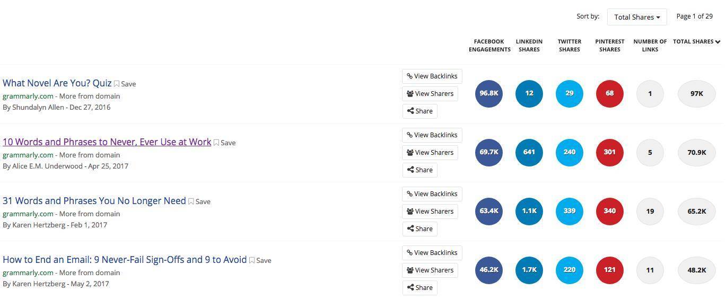
Task: Click the 96.8K Facebook engagements circle
Action: pos(488,93)
